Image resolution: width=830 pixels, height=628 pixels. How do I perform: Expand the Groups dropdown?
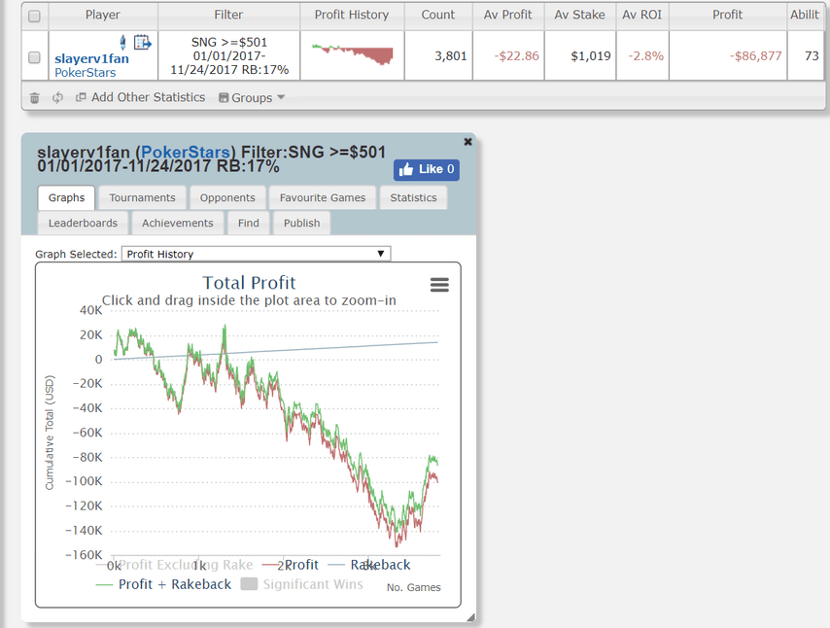(252, 97)
